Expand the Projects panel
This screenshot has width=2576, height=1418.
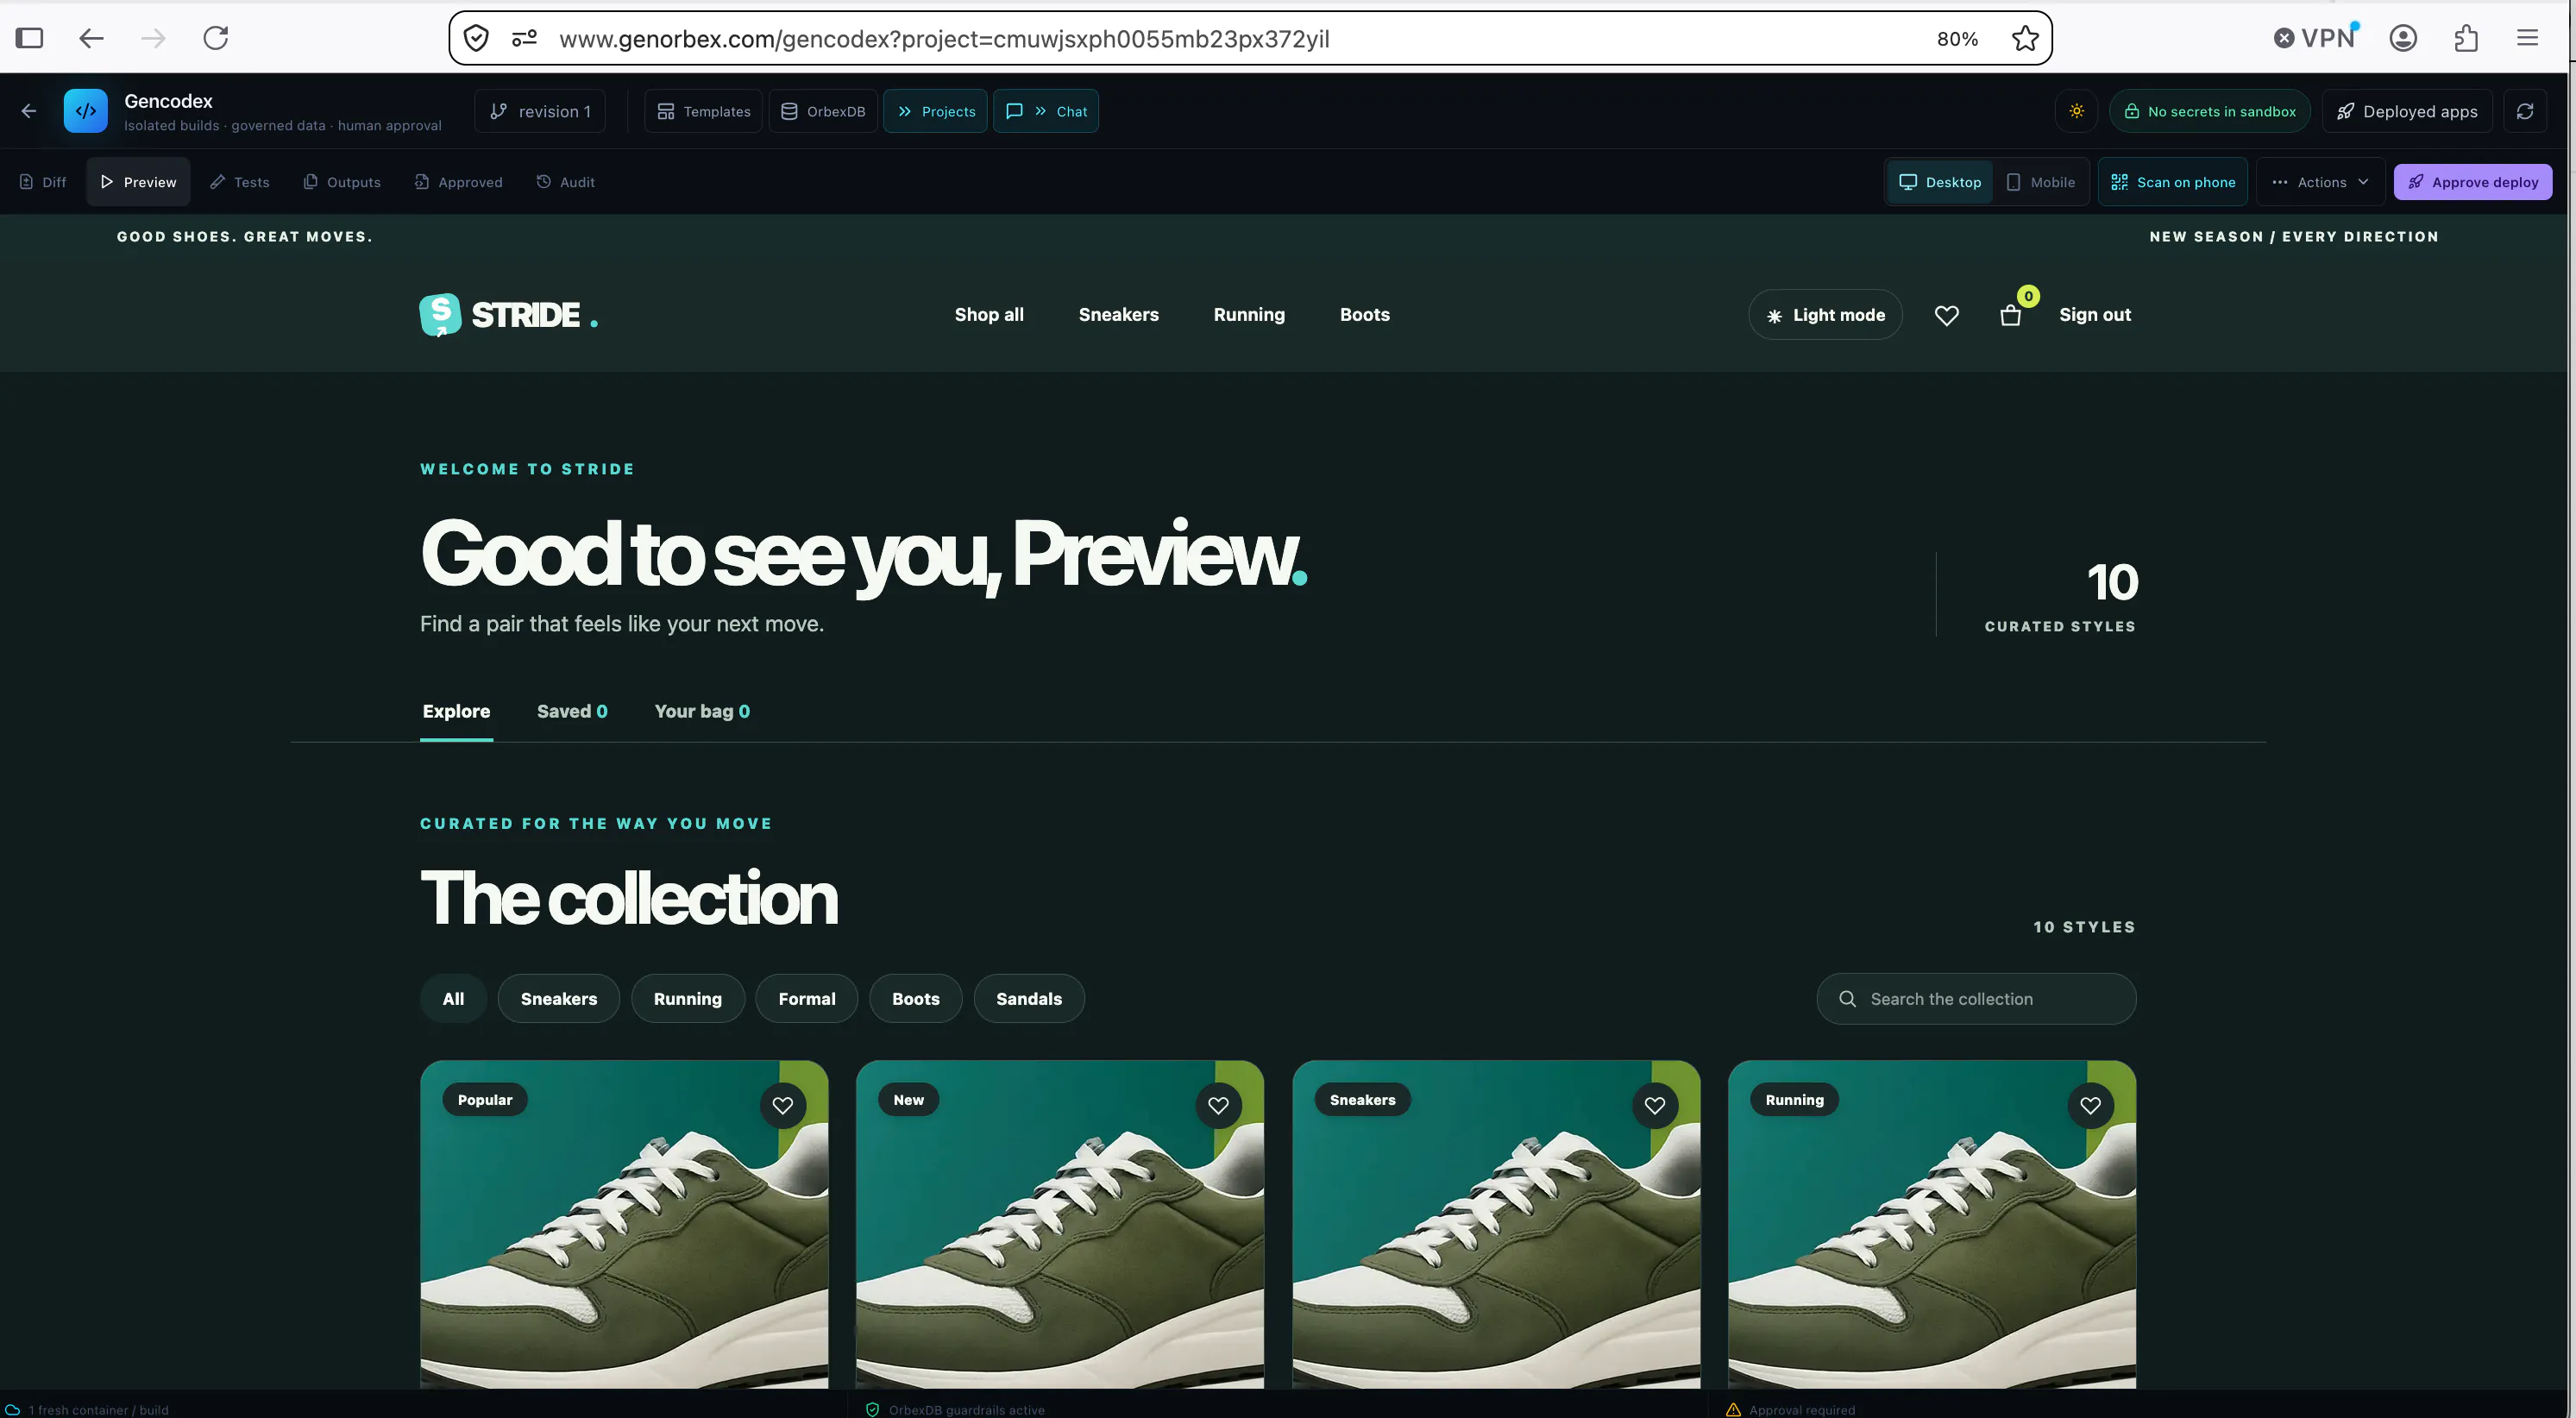pyautogui.click(x=936, y=111)
